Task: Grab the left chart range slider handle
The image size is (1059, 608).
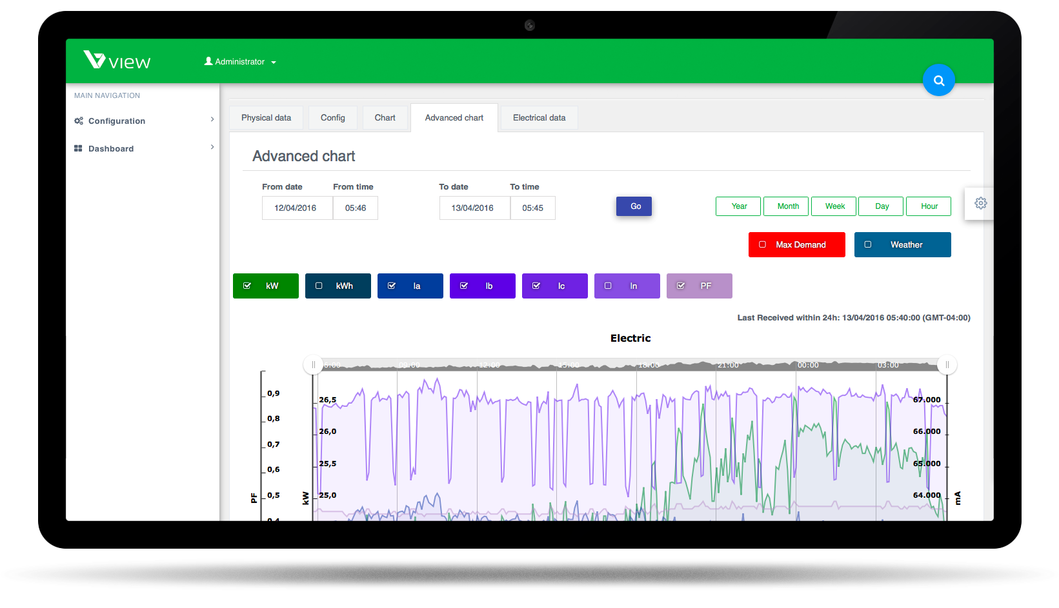Action: [x=314, y=365]
